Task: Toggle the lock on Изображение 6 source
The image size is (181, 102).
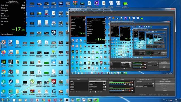Action: (x=105, y=86)
